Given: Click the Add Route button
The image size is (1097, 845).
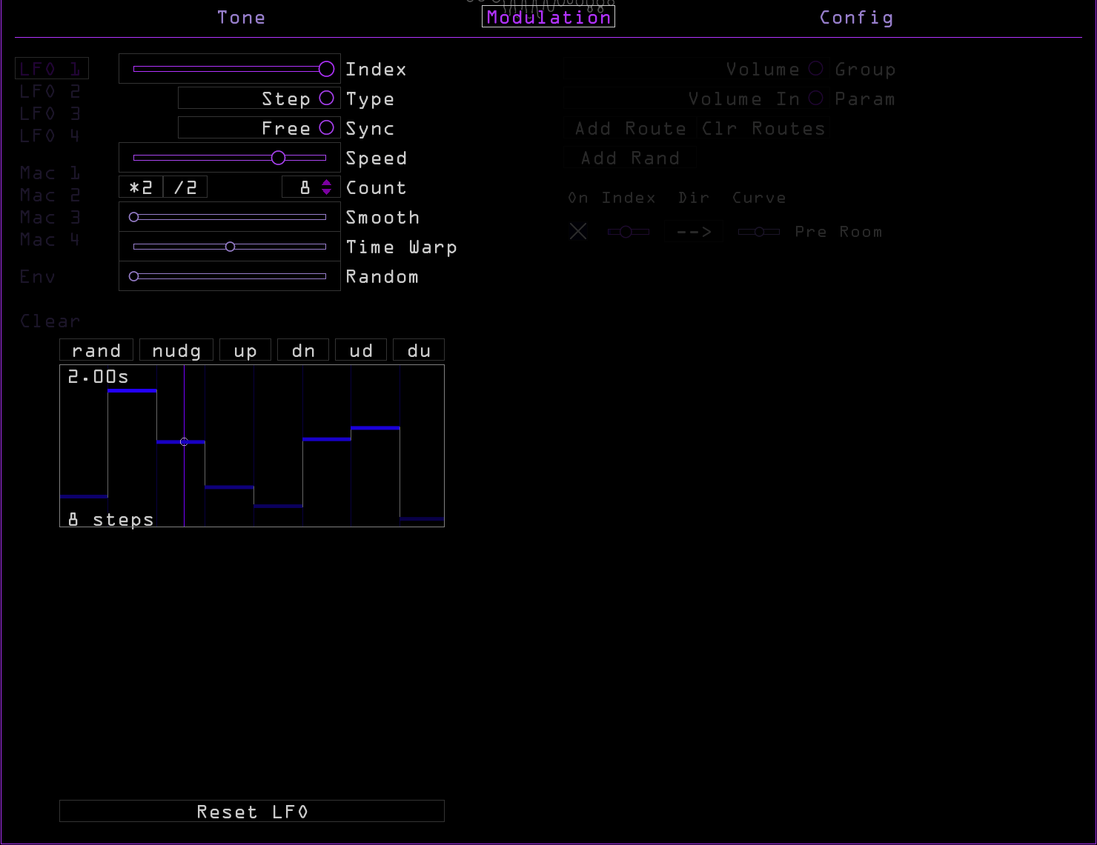Looking at the screenshot, I should (630, 128).
